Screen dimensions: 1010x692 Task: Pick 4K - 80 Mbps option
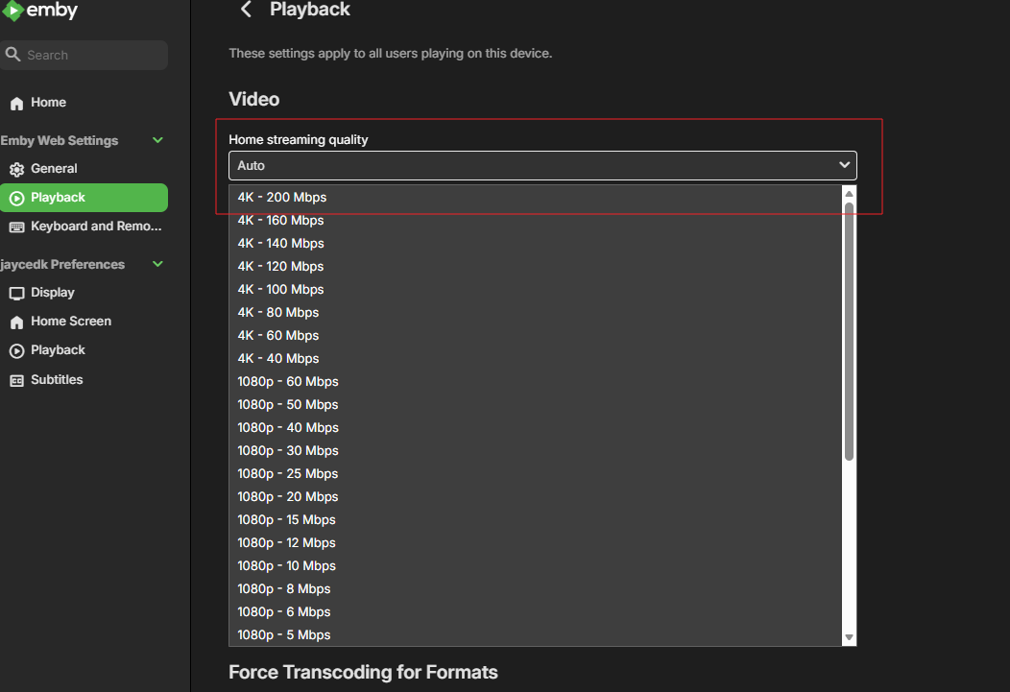[536, 312]
